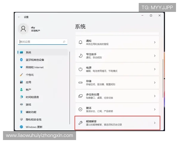Click the 本地帐户 label under sky

[36, 31]
